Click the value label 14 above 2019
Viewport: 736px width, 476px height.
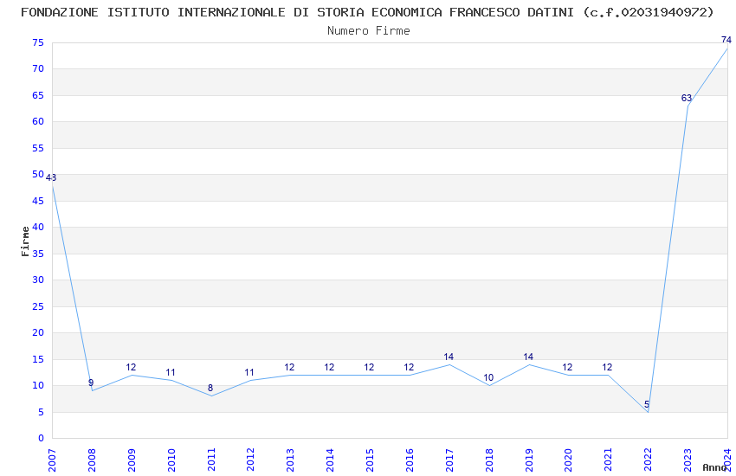coord(528,357)
